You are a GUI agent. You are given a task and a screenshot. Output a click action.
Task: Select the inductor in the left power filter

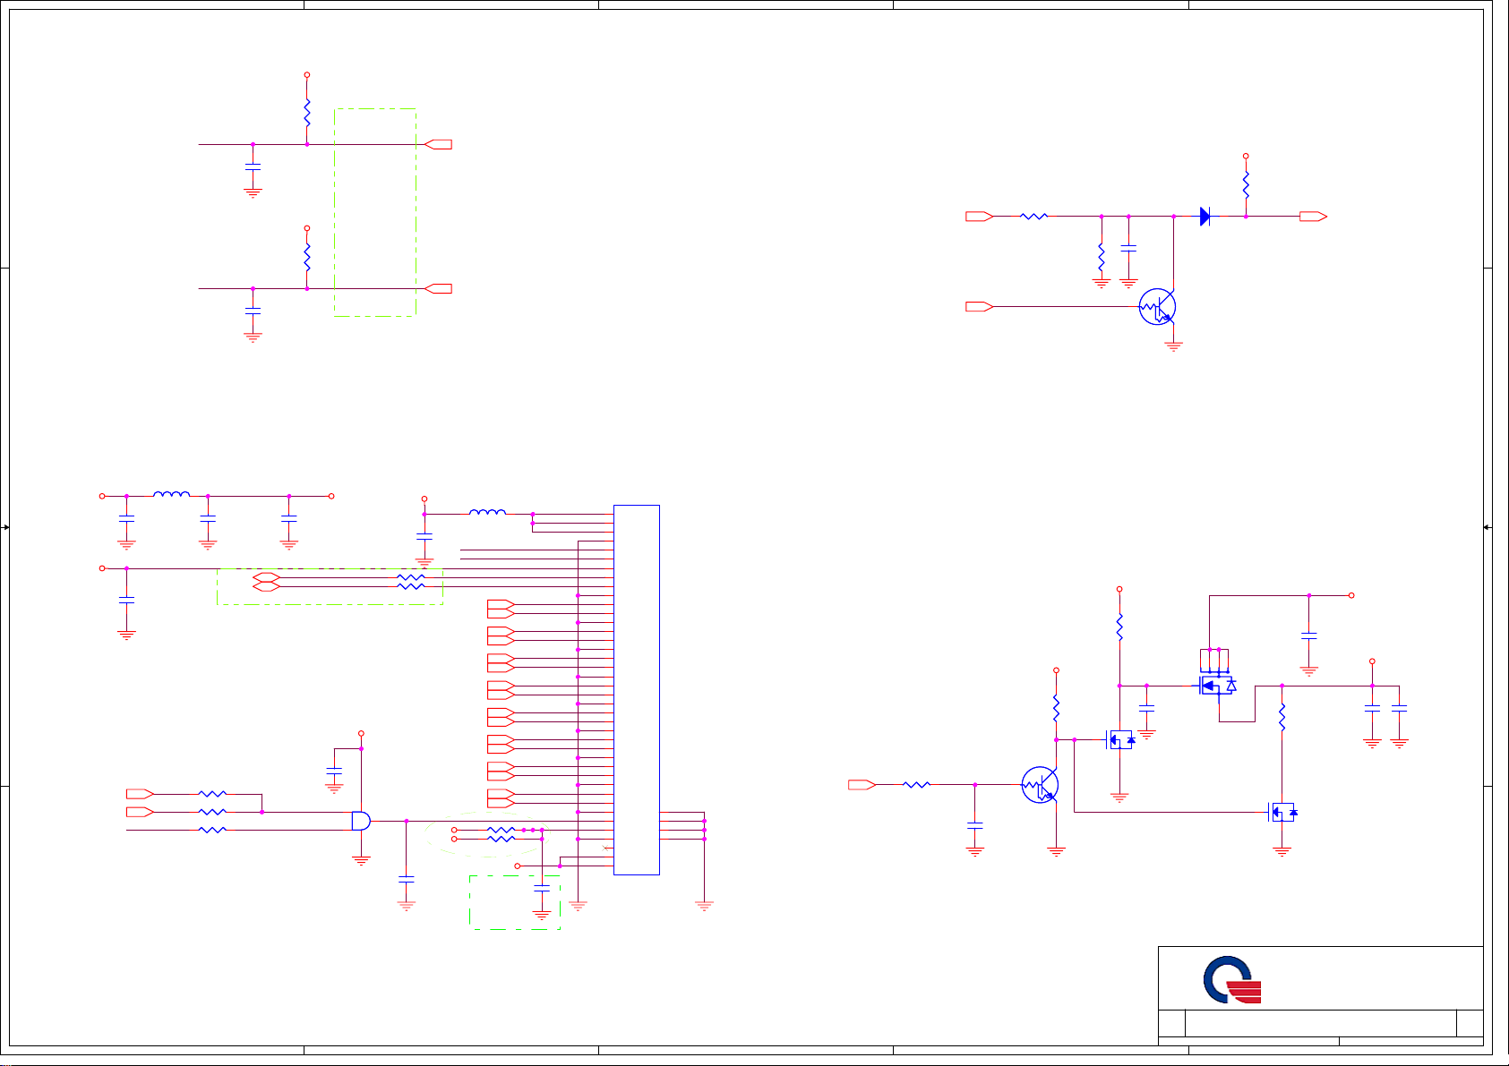[171, 494]
